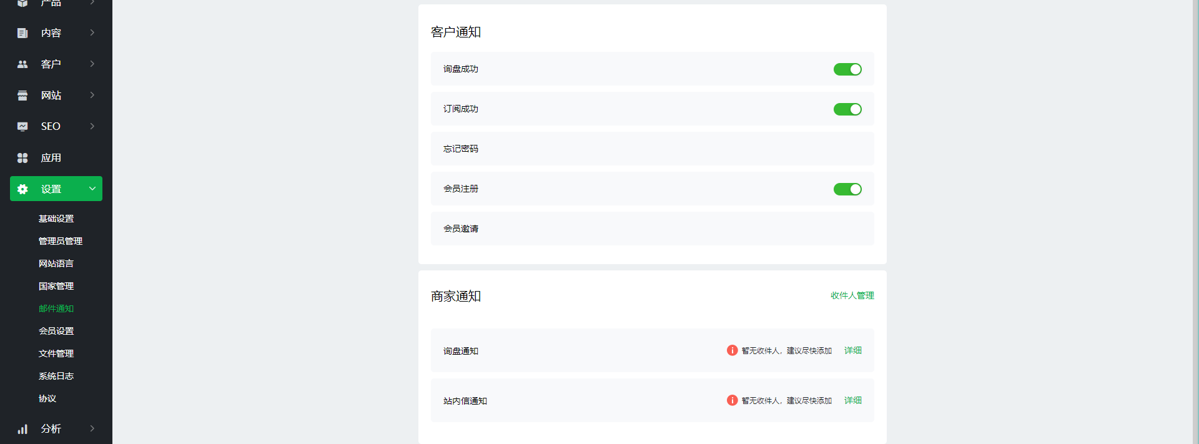This screenshot has width=1199, height=444.
Task: Click 详细 link in 询盘通知 row
Action: click(x=853, y=350)
